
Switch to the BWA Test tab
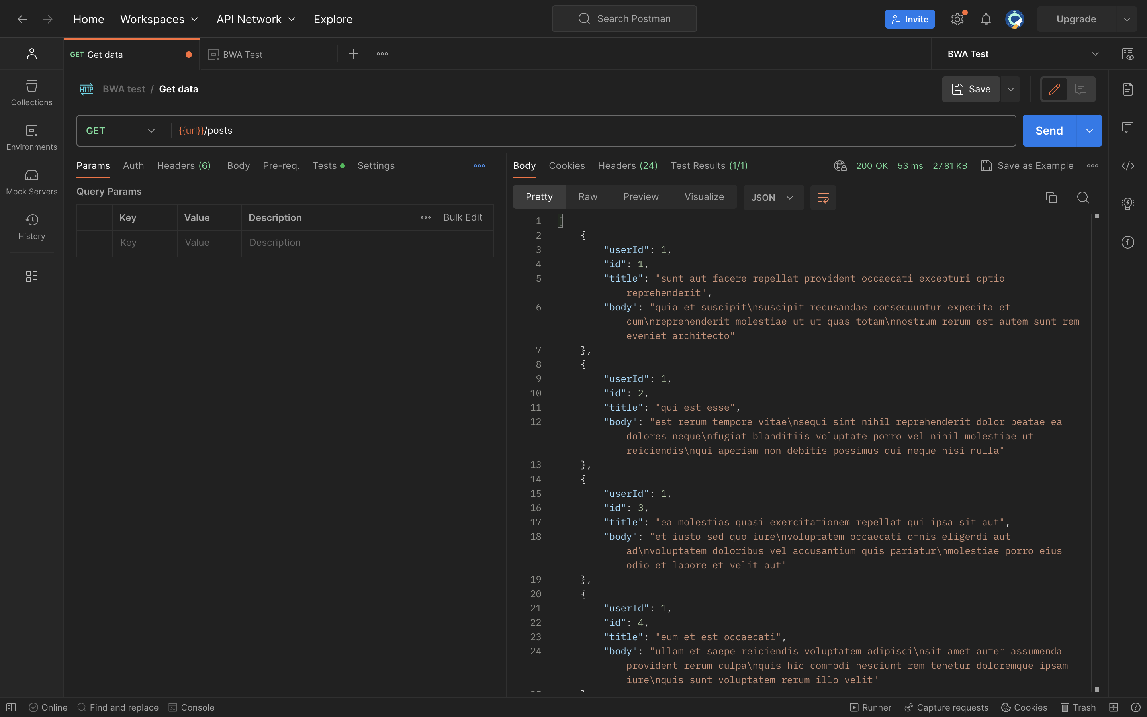[269, 54]
